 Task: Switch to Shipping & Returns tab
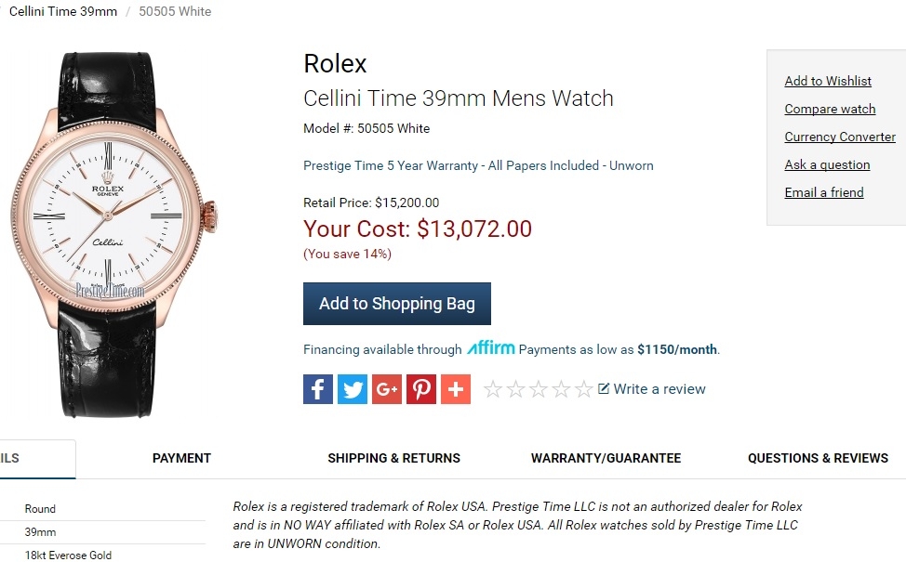click(x=393, y=458)
